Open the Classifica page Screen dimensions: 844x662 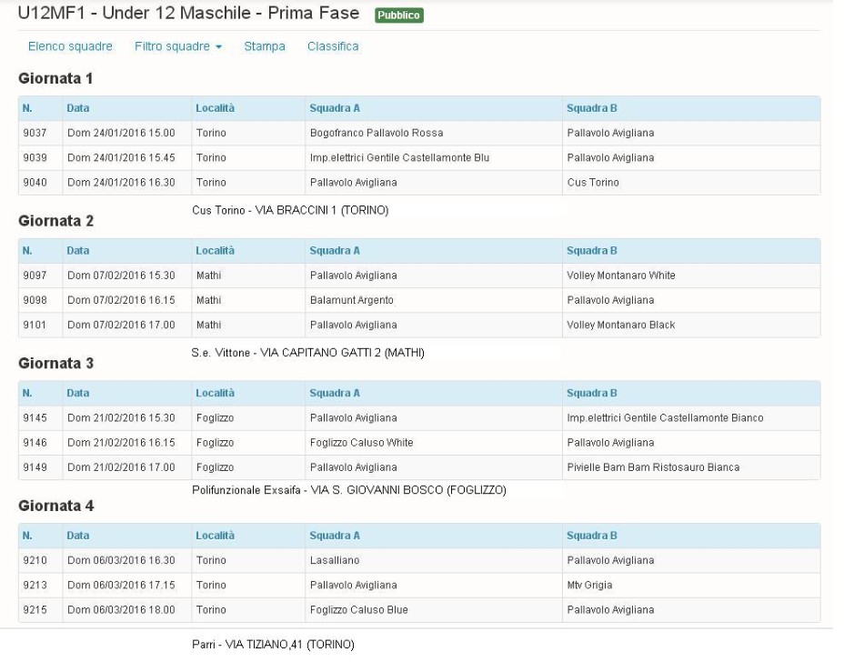333,46
